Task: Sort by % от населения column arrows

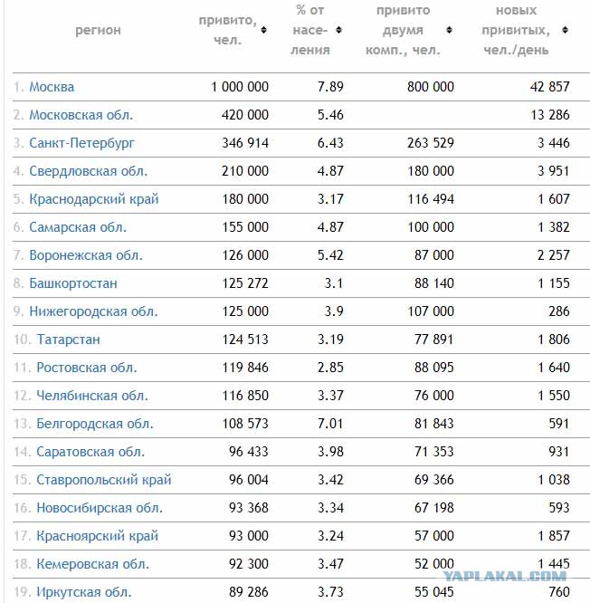Action: [338, 30]
